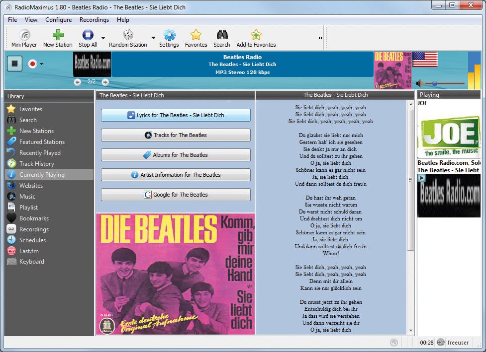Click the Last.fm icon in status bar
This screenshot has width=486, height=352.
441,342
